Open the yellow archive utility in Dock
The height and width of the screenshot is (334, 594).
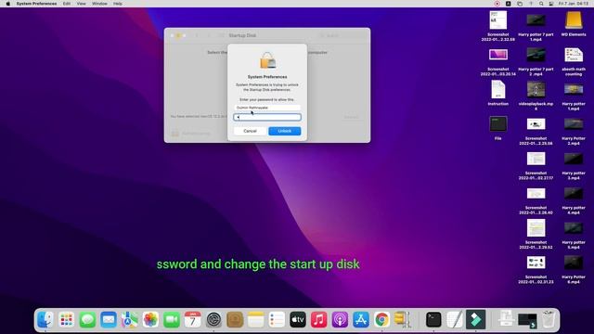(x=402, y=320)
